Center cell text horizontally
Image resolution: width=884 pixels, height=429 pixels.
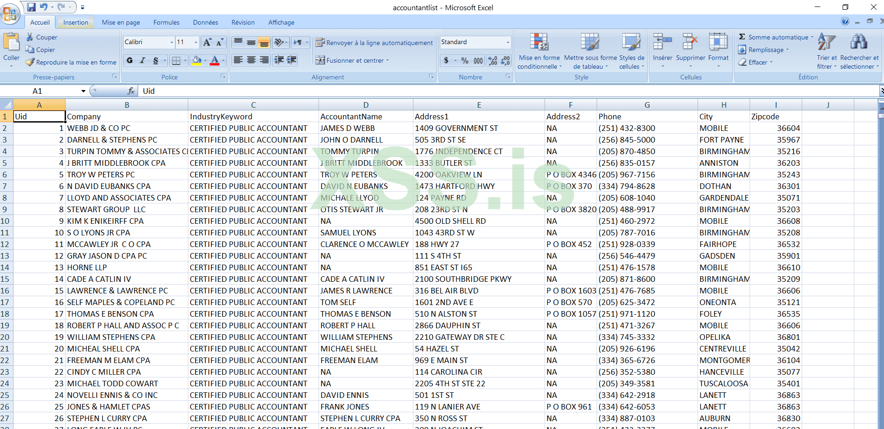point(251,60)
